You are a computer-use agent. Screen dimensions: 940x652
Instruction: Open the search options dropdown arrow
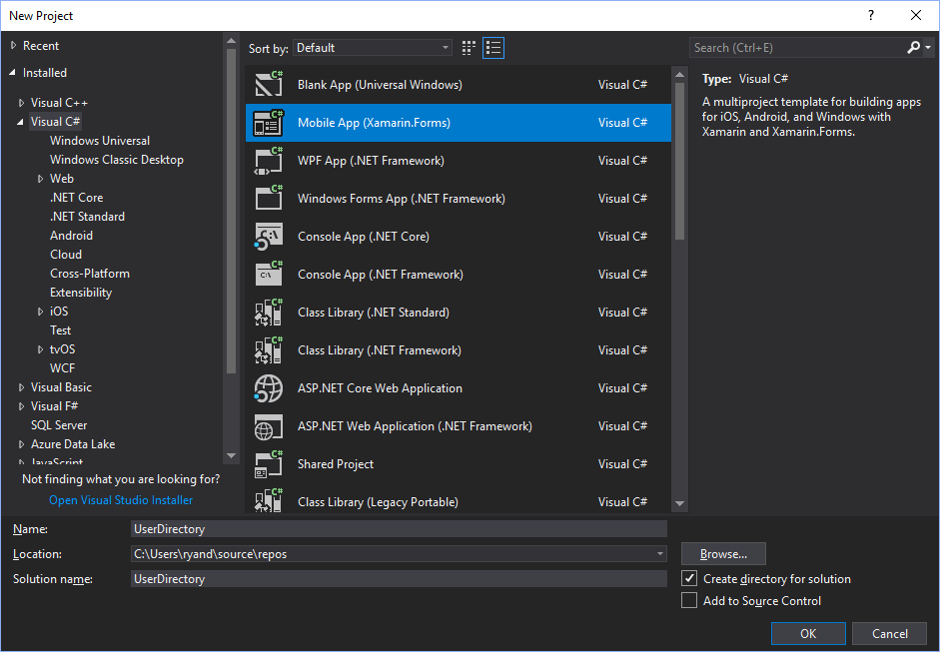click(928, 47)
